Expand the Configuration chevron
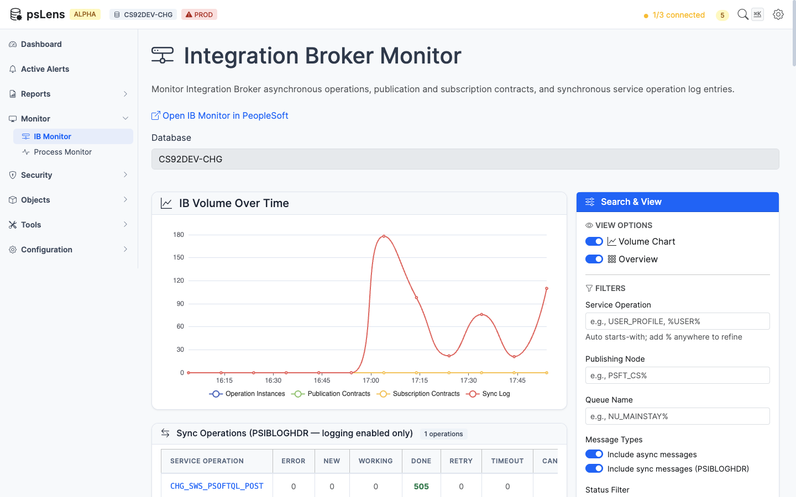This screenshot has height=497, width=796. [125, 250]
